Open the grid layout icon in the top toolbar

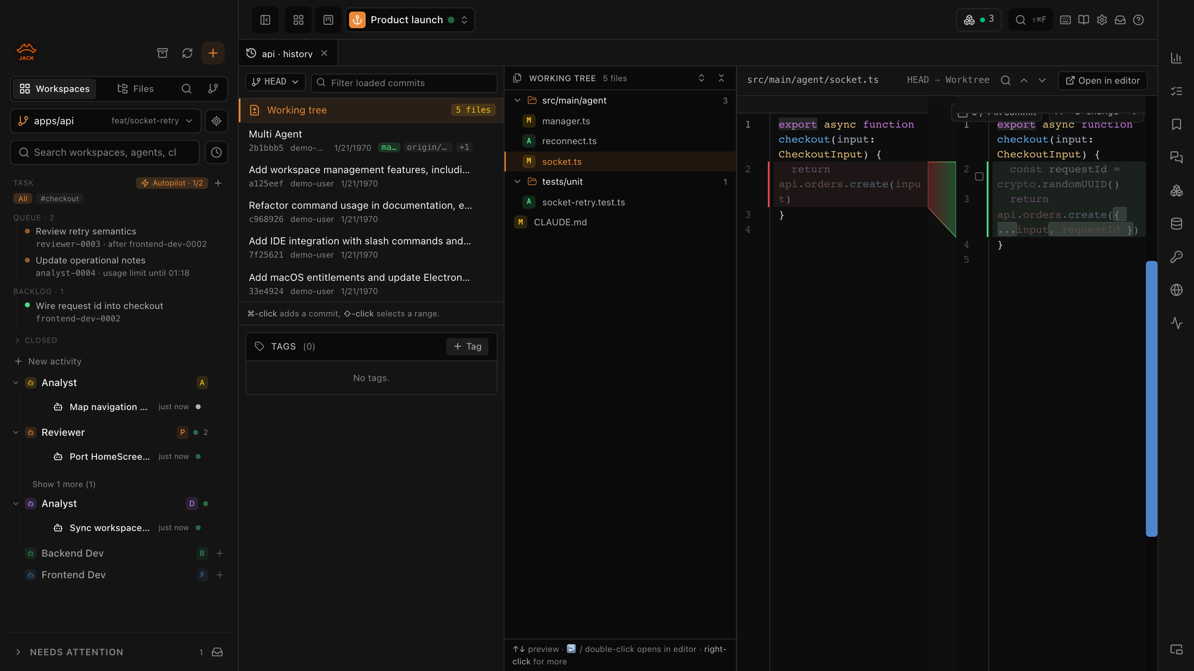[x=298, y=20]
